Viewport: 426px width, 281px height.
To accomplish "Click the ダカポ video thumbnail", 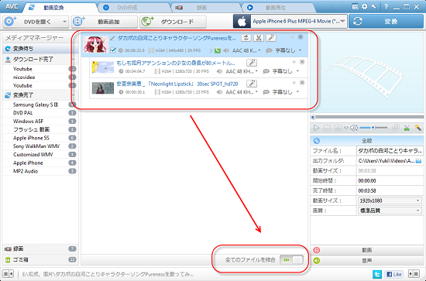I will point(95,44).
